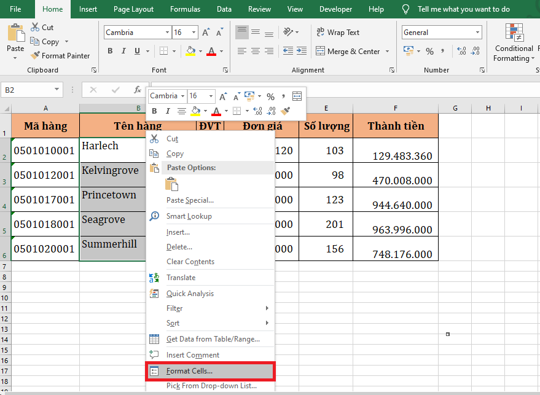The width and height of the screenshot is (540, 395).
Task: Switch to the Page Layout ribbon tab
Action: point(133,9)
